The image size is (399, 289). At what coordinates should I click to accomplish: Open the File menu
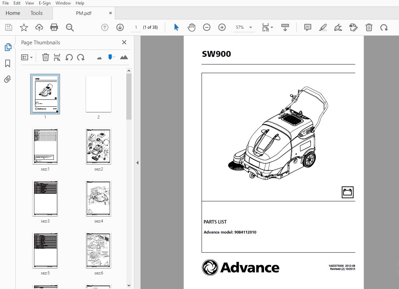pos(5,3)
